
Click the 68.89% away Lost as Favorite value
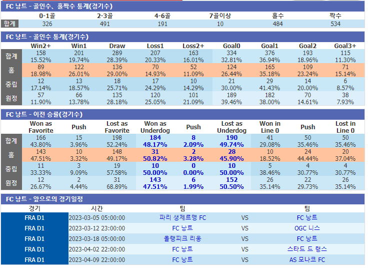pyautogui.click(x=117, y=187)
